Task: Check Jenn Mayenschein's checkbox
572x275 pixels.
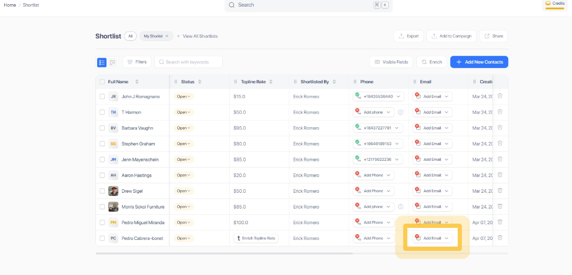Action: (x=102, y=160)
